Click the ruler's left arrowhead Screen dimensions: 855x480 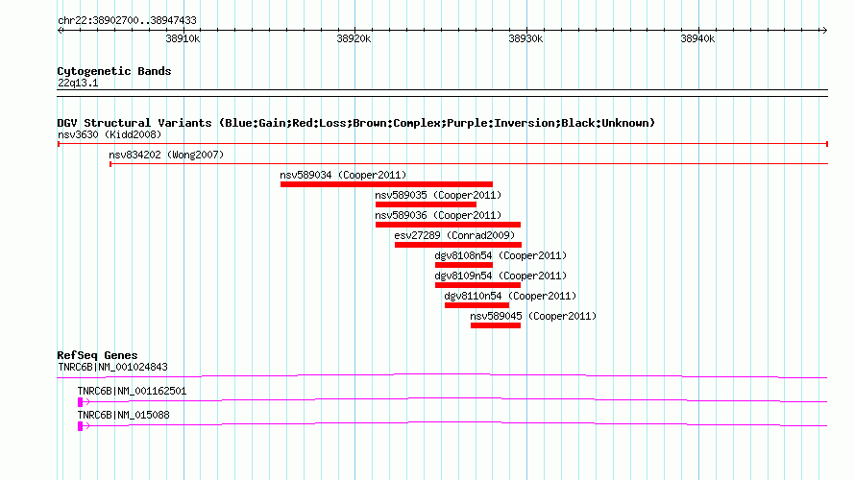[61, 31]
